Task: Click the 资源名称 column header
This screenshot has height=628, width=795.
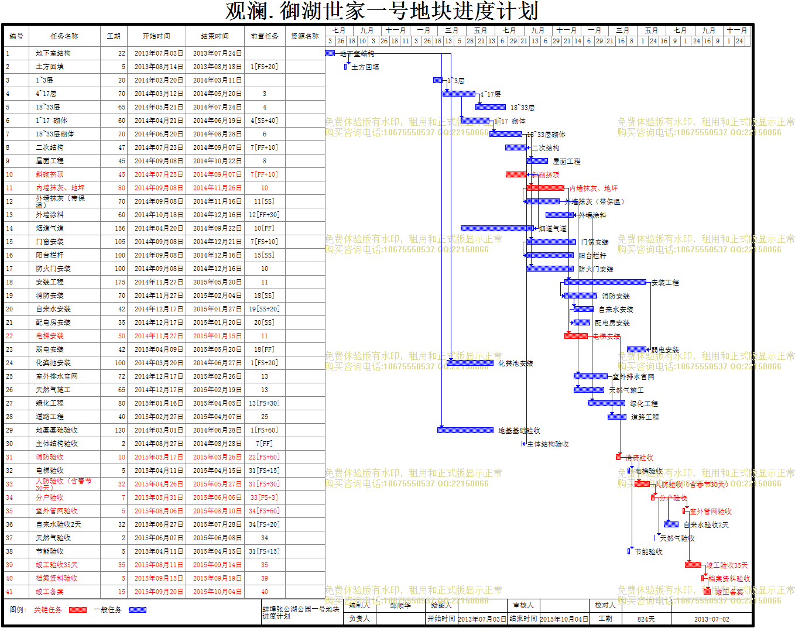Action: tap(305, 36)
